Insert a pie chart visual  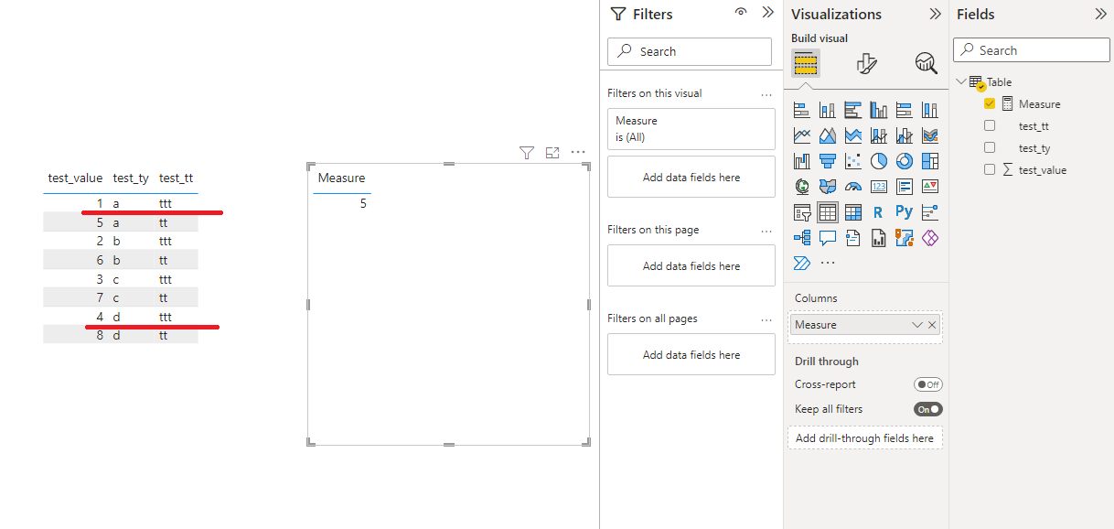(x=879, y=161)
